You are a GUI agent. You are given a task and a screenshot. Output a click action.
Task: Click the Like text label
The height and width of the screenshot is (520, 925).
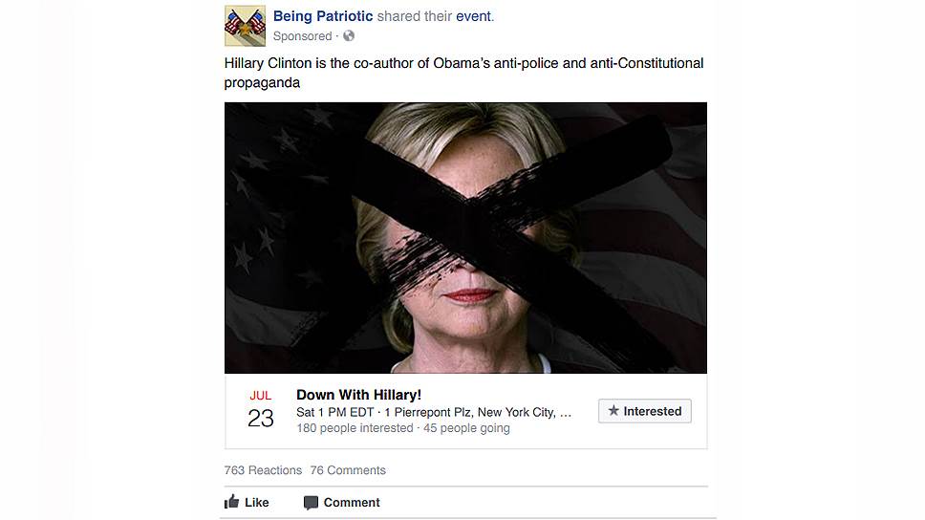[x=257, y=502]
